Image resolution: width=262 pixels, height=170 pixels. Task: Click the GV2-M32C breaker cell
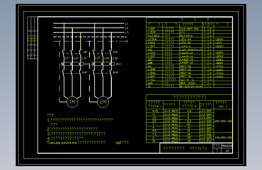coord(171,141)
